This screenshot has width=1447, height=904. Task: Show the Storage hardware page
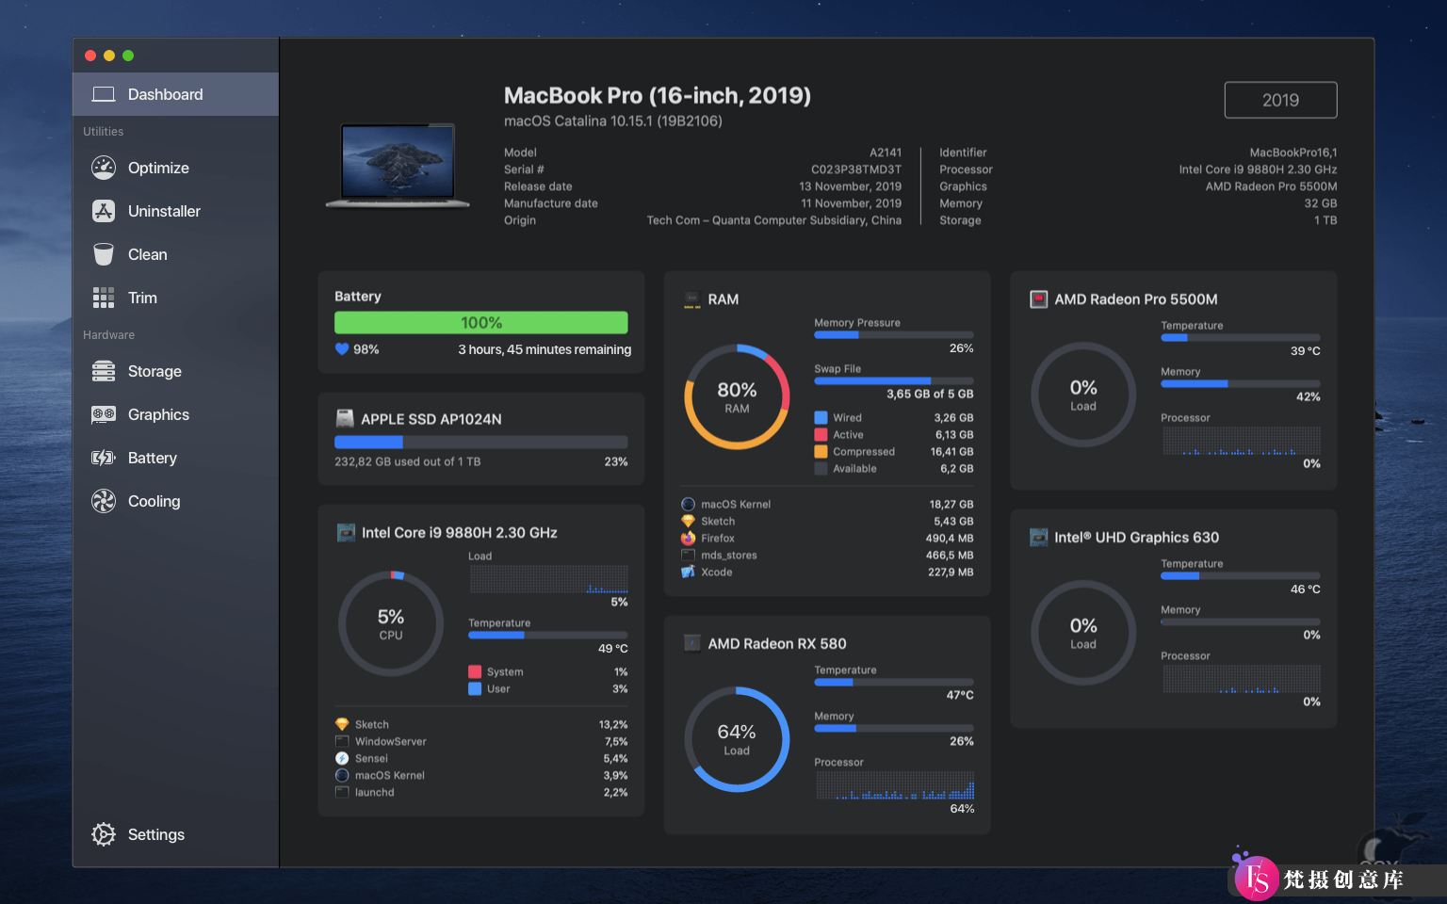(175, 371)
